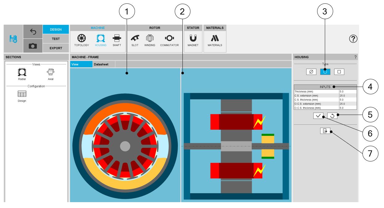Switch to the DESIGN mode tab
Viewport: 384px width, 208px height.
click(x=56, y=30)
